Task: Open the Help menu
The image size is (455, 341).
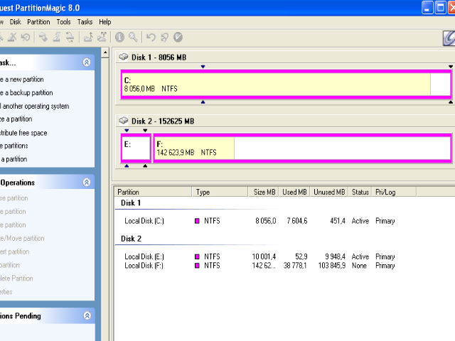Action: (105, 22)
